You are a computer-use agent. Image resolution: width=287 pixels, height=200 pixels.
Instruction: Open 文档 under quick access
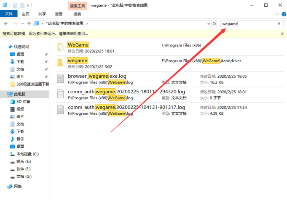pyautogui.click(x=20, y=69)
